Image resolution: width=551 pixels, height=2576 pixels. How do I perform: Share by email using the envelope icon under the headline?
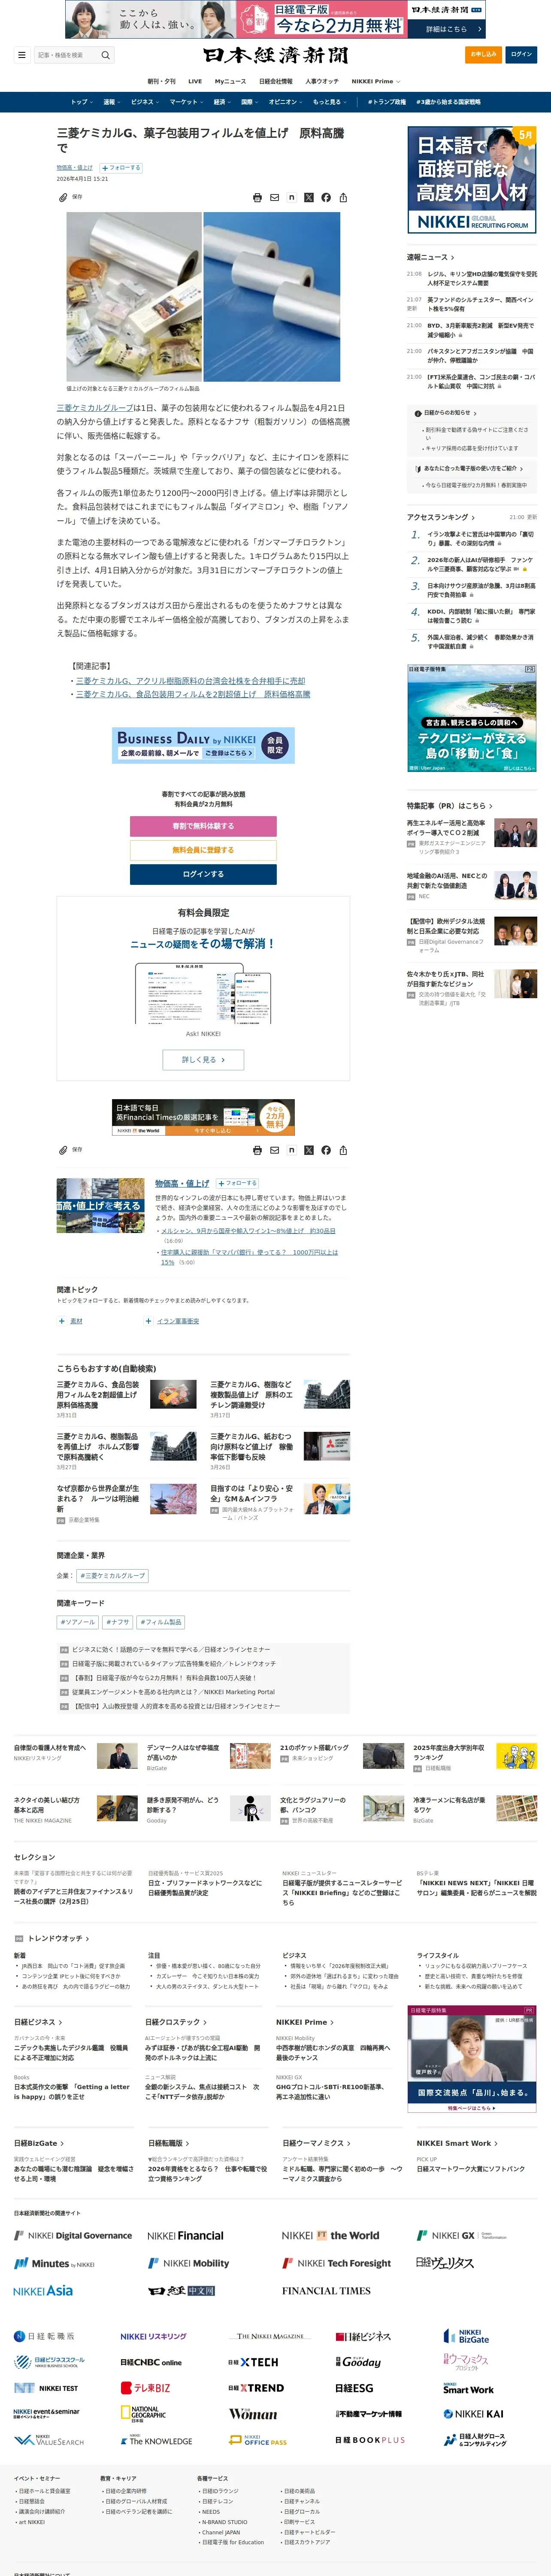(274, 198)
